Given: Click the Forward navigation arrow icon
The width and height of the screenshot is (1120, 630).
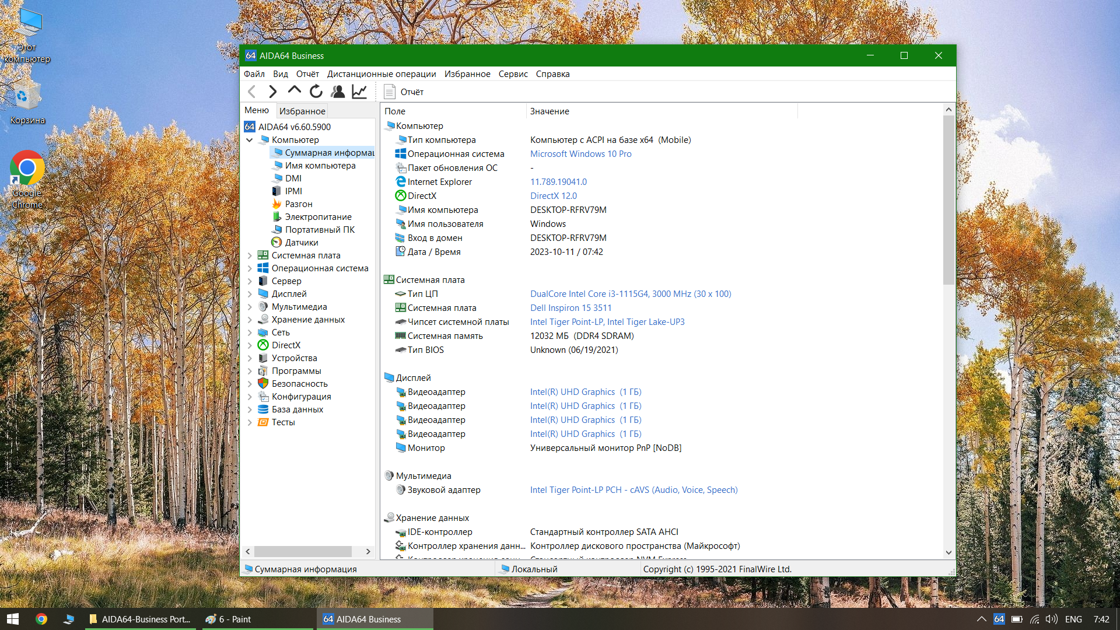Looking at the screenshot, I should click(x=272, y=92).
